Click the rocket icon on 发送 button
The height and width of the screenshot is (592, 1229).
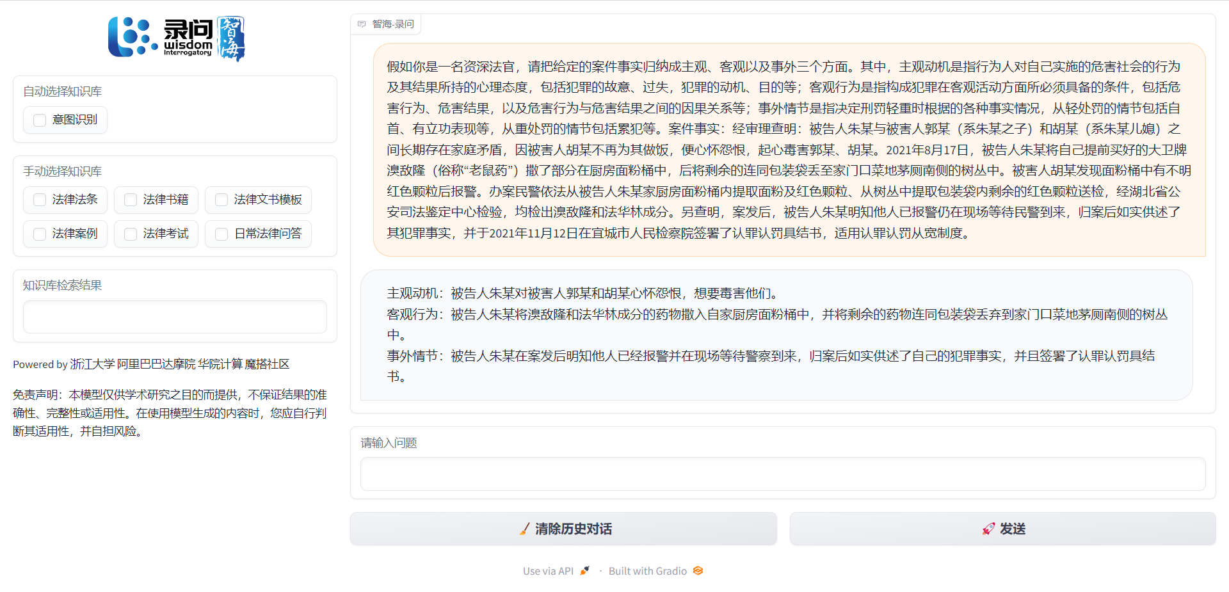pos(988,529)
